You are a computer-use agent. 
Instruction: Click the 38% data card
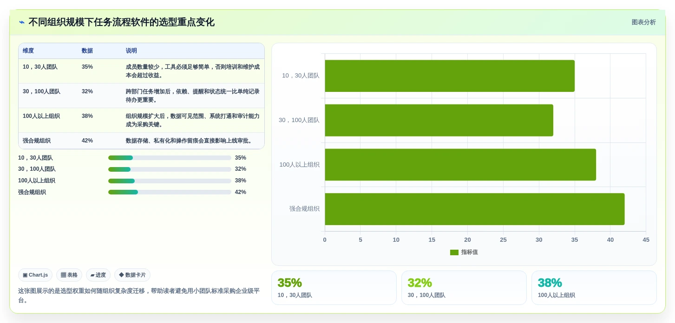tap(594, 288)
